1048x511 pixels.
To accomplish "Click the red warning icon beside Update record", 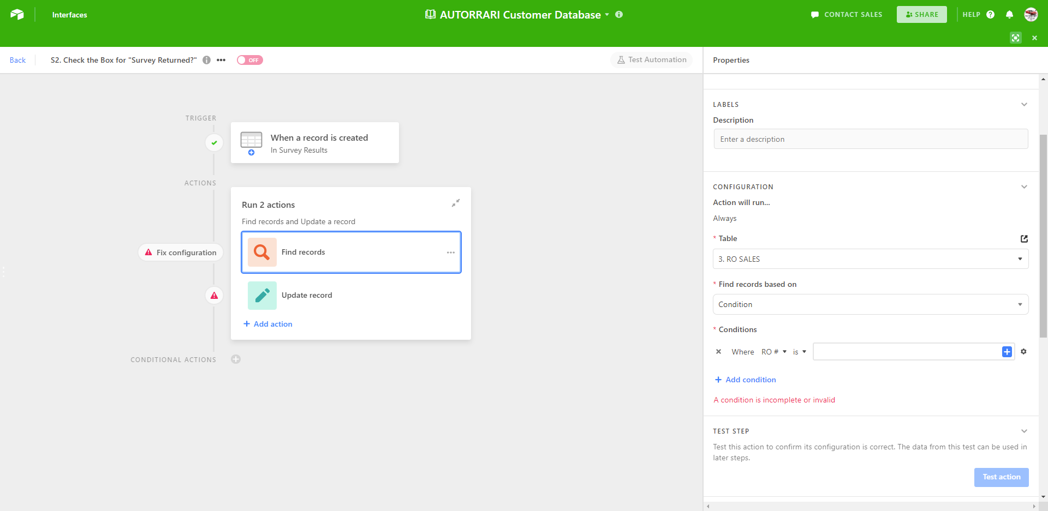I will pyautogui.click(x=214, y=296).
